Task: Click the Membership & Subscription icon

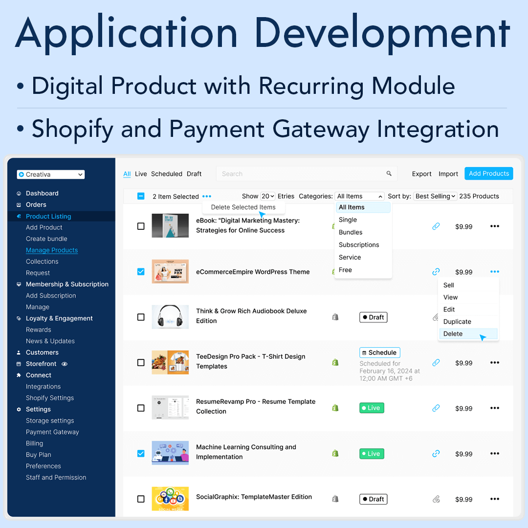Action: pyautogui.click(x=19, y=284)
